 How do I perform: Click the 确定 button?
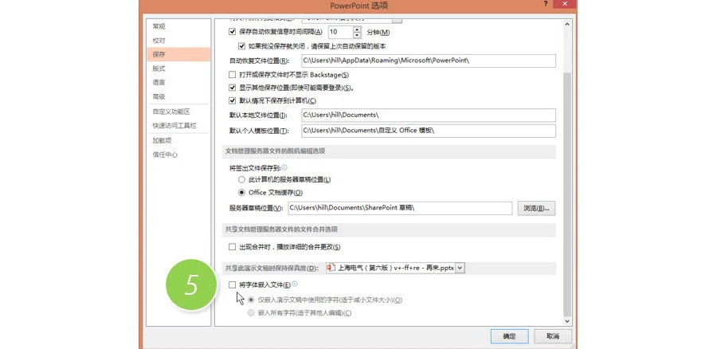tap(509, 336)
